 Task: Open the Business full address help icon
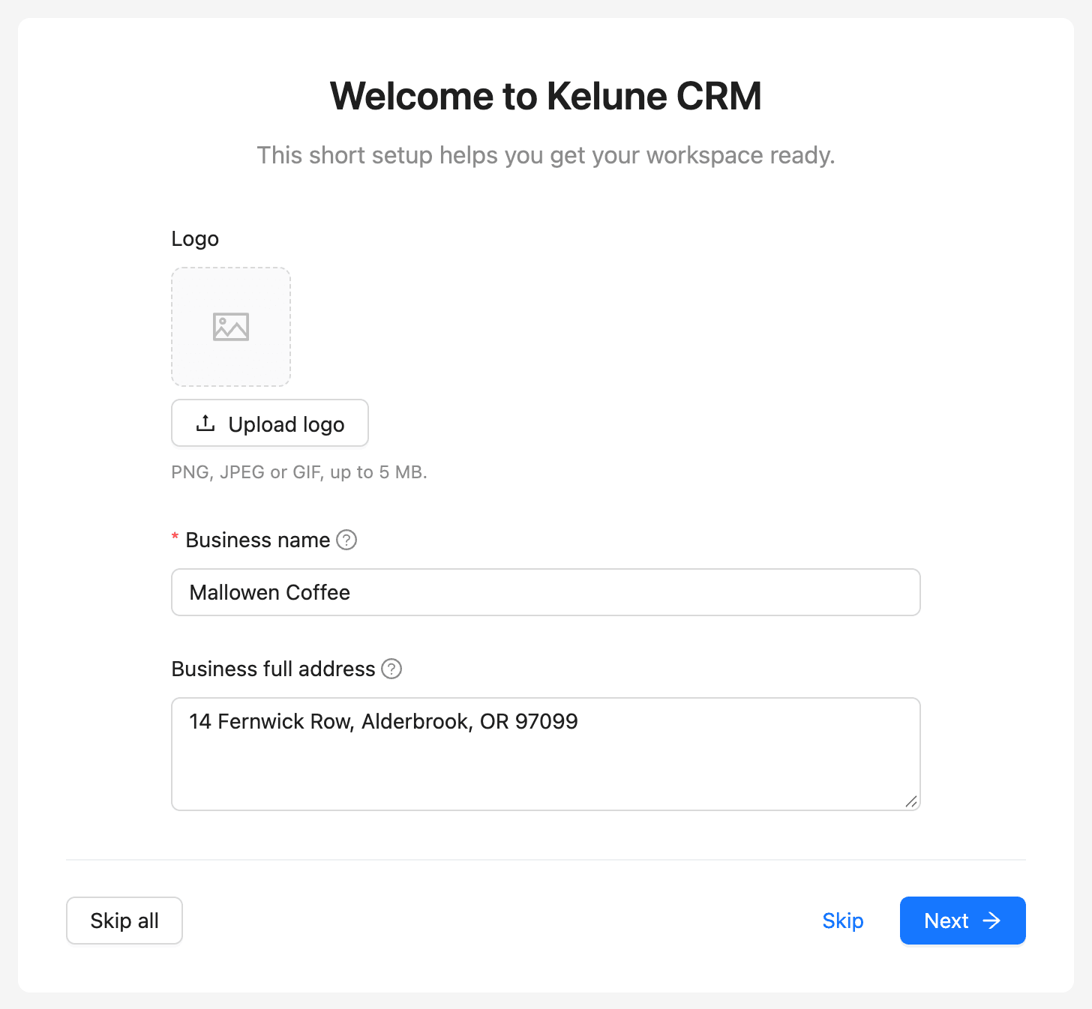tap(391, 669)
